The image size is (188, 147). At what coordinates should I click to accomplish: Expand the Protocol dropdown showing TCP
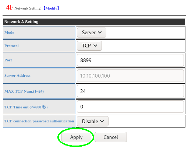[x=89, y=46]
